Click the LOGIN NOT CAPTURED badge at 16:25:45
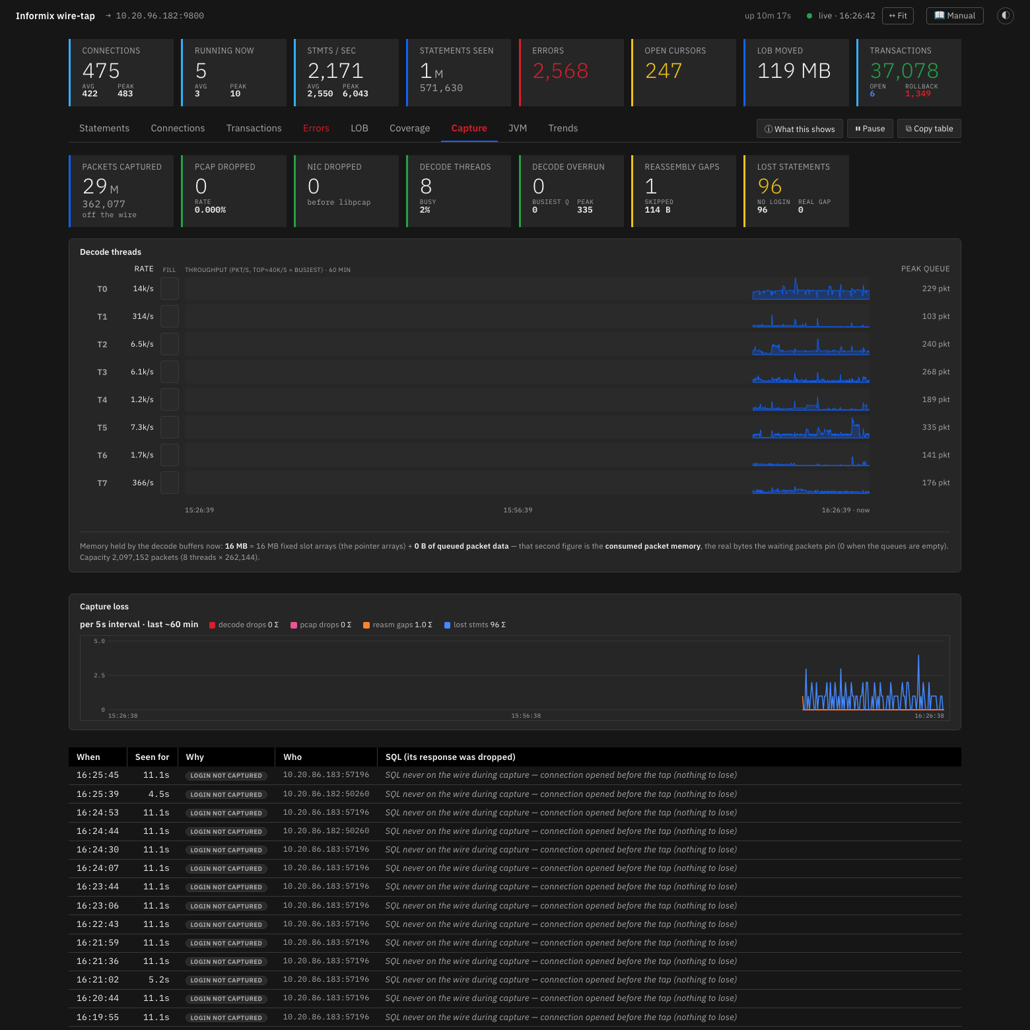This screenshot has height=1030, width=1030. click(x=226, y=776)
